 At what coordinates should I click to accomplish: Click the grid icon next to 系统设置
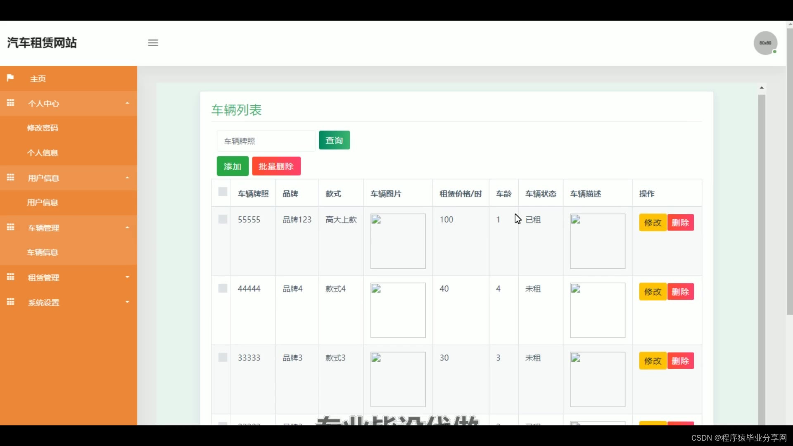pos(11,302)
